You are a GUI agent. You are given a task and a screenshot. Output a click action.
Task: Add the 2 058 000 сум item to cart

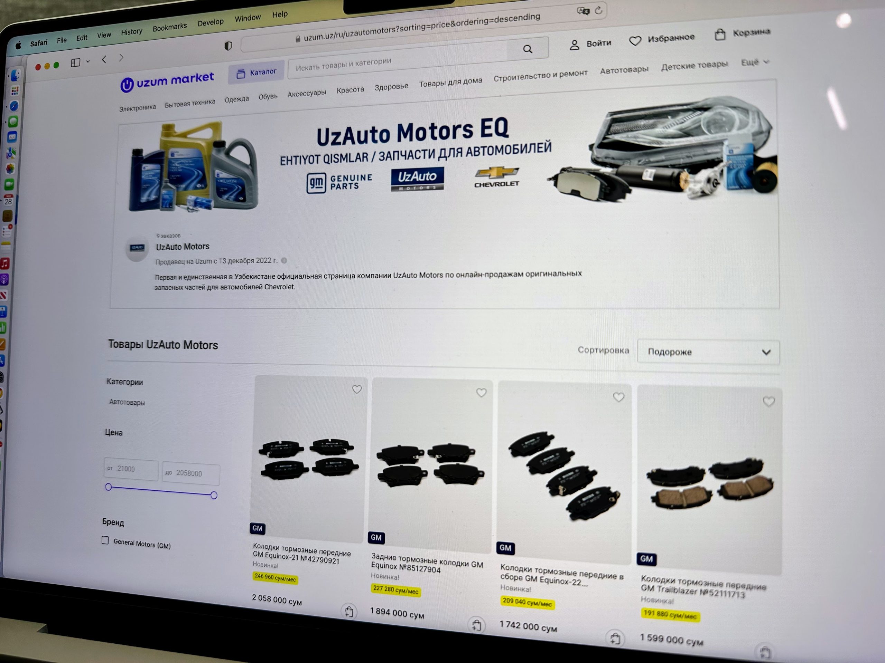[x=349, y=611]
